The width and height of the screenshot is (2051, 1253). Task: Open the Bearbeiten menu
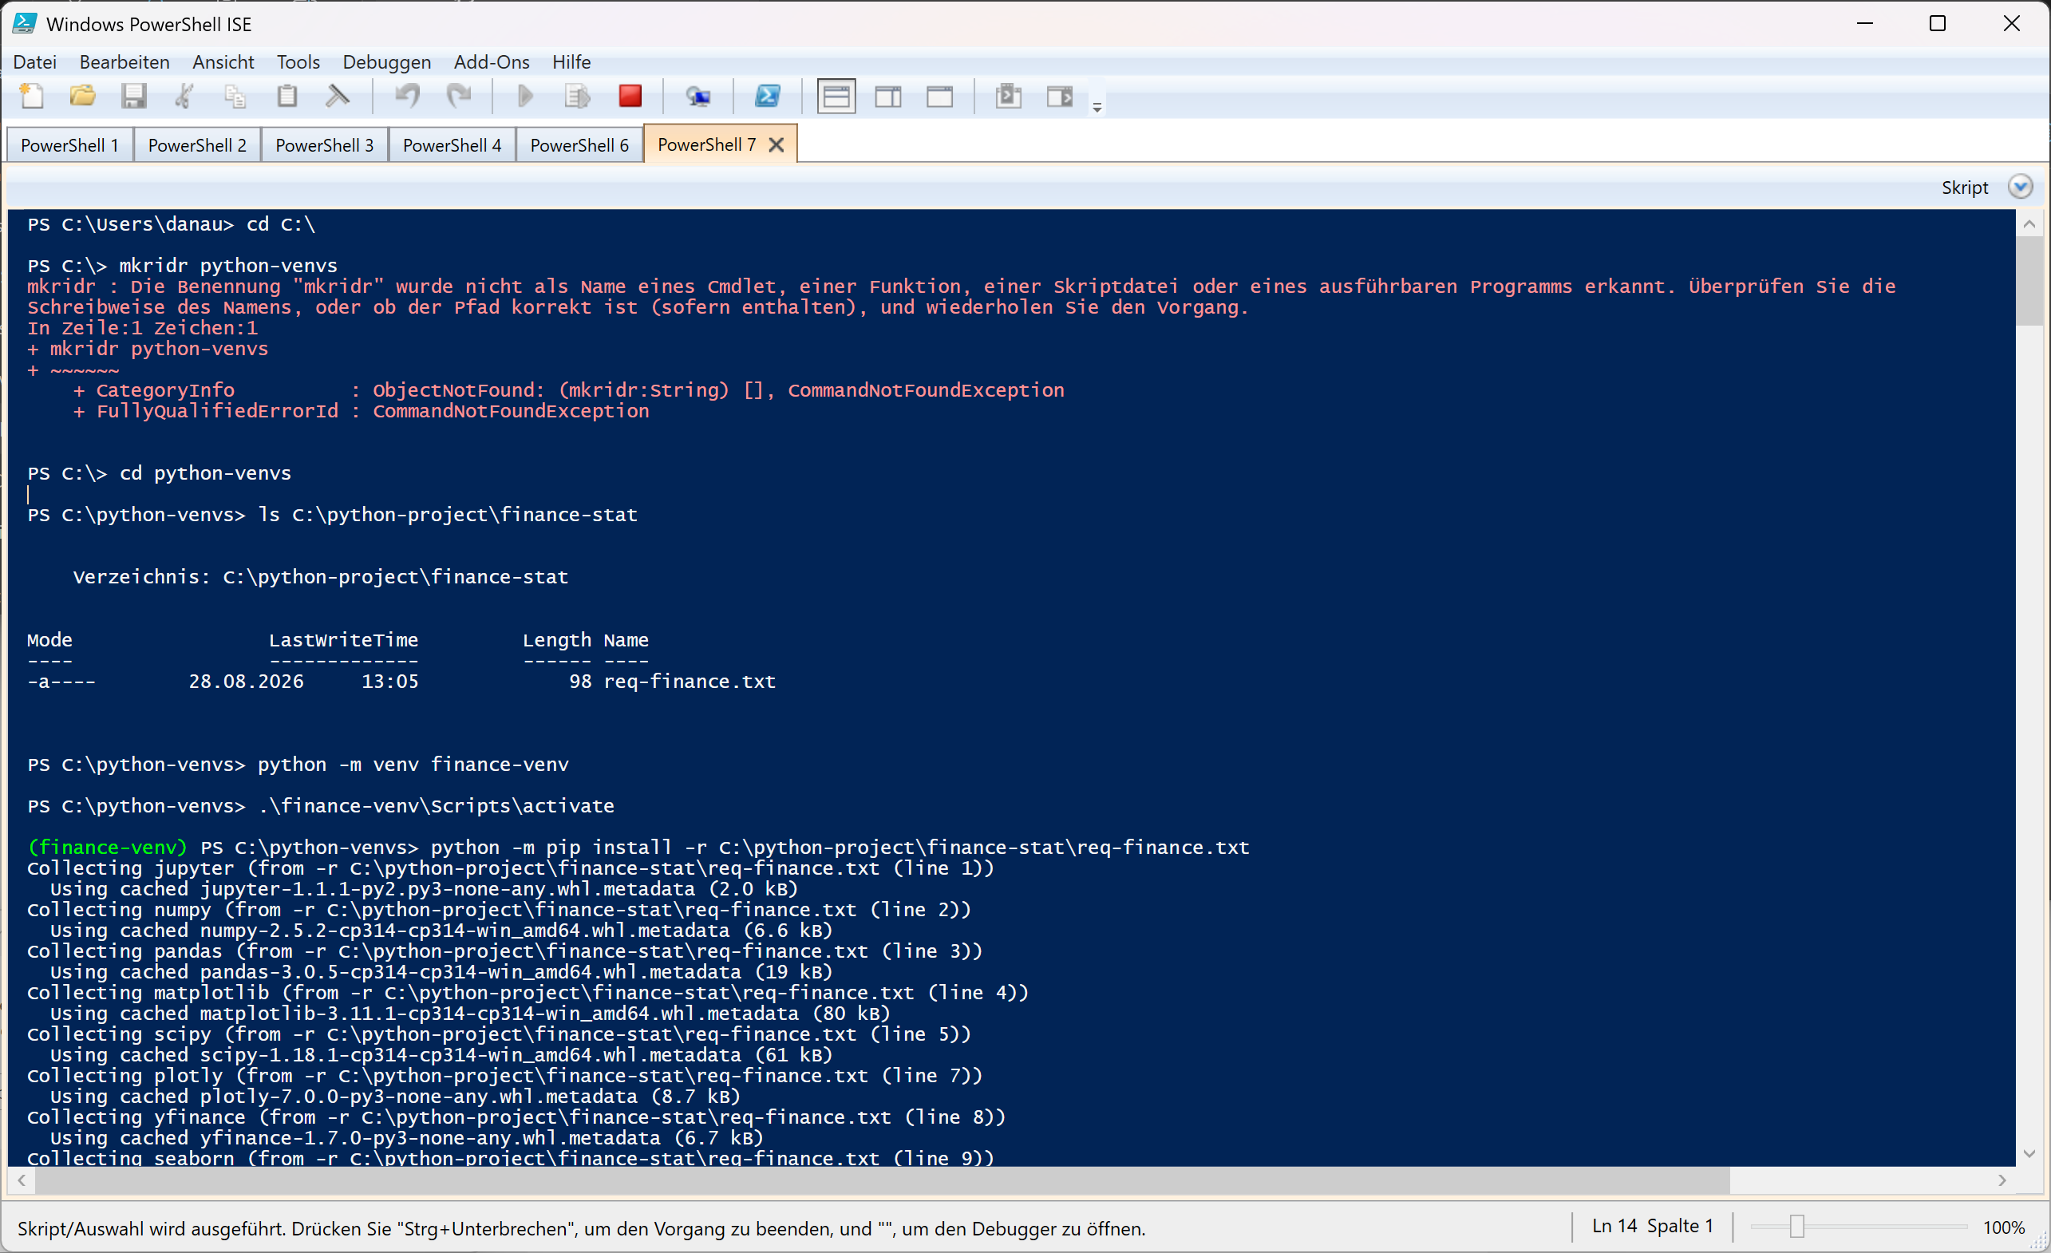tap(124, 61)
